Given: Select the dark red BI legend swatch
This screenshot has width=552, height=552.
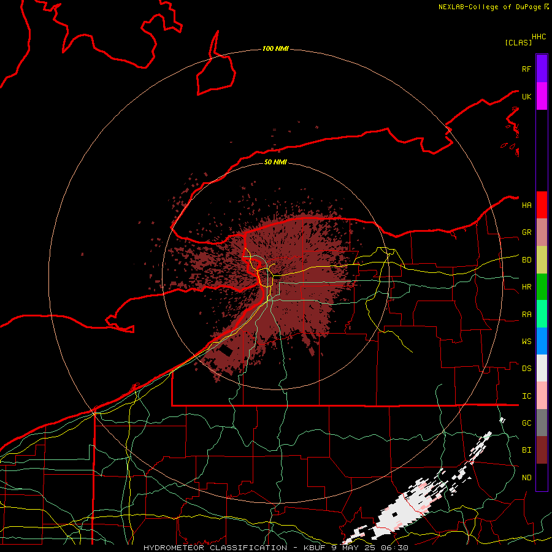Looking at the screenshot, I should (542, 450).
